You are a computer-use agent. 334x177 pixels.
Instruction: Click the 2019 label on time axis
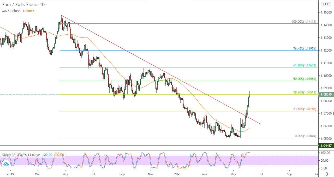(x=10, y=174)
